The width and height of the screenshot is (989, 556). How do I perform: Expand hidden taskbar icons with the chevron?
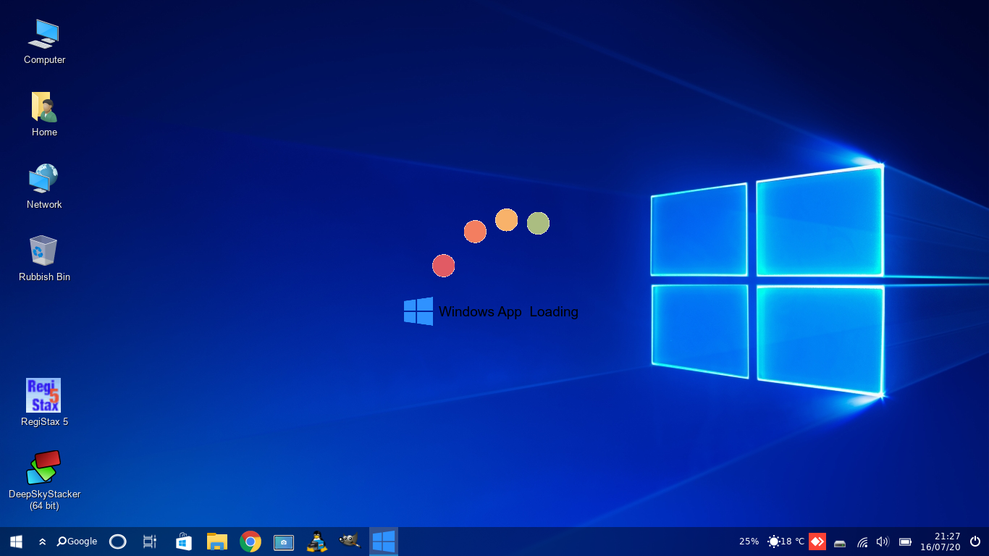(42, 541)
